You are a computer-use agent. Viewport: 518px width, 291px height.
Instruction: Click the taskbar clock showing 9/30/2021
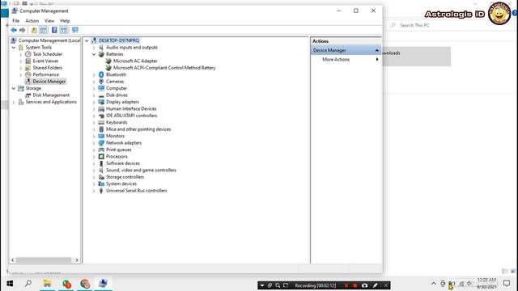(x=486, y=284)
